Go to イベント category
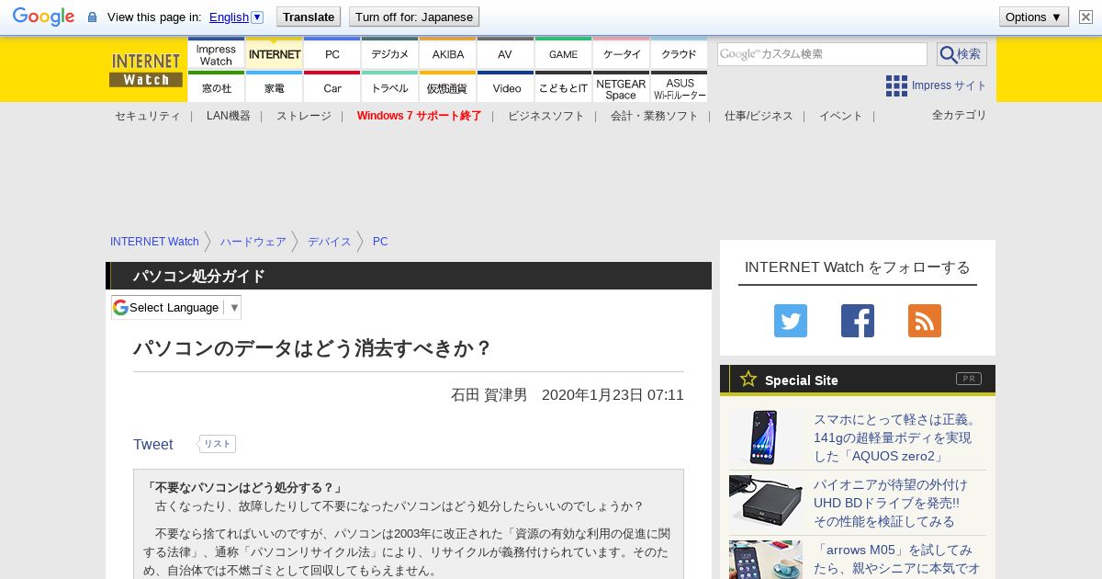 [x=841, y=116]
